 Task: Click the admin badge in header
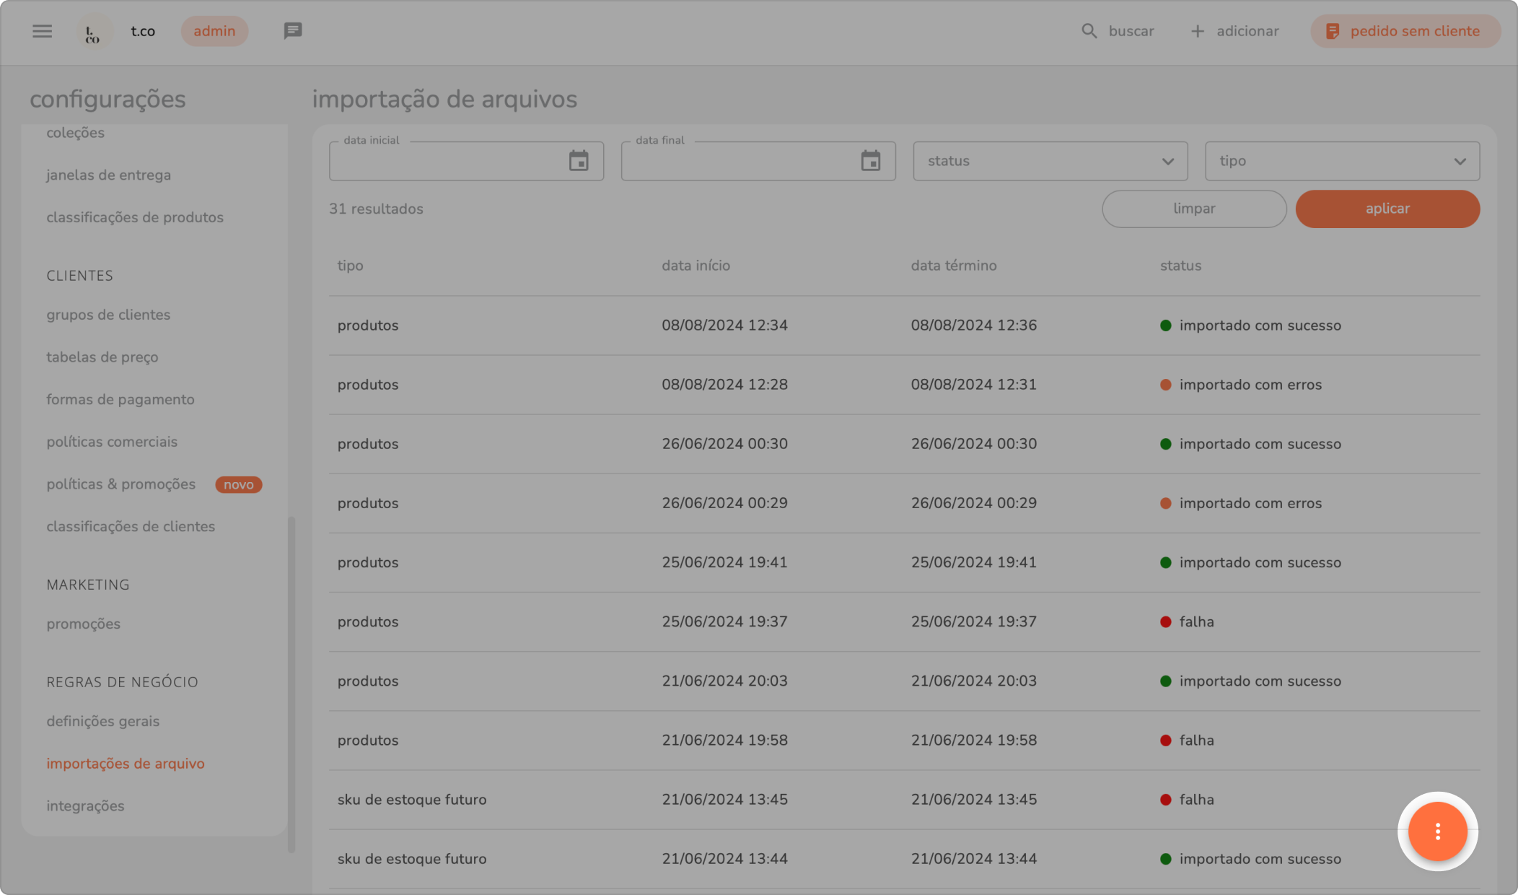point(214,31)
